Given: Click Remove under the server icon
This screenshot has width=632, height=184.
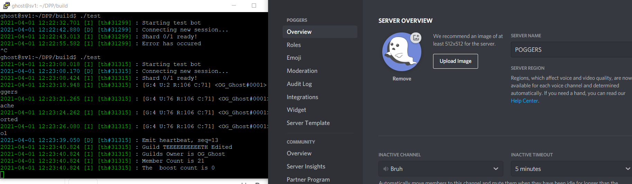Looking at the screenshot, I should tap(402, 79).
